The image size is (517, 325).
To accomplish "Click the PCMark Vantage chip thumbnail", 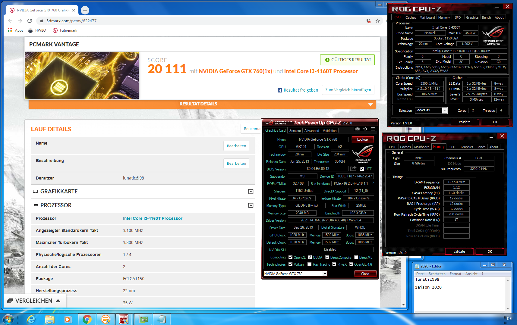I will pos(82,76).
